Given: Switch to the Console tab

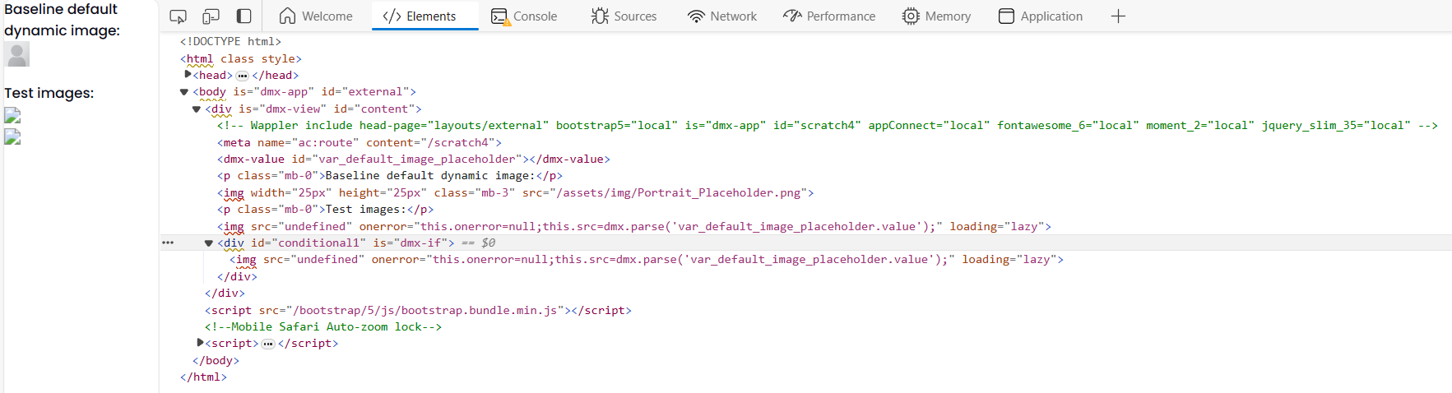Looking at the screenshot, I should [524, 16].
